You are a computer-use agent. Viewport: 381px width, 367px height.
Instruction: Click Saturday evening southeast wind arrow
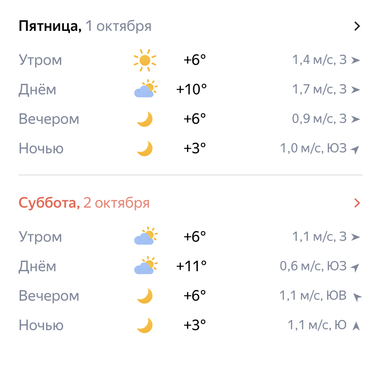coord(357,297)
